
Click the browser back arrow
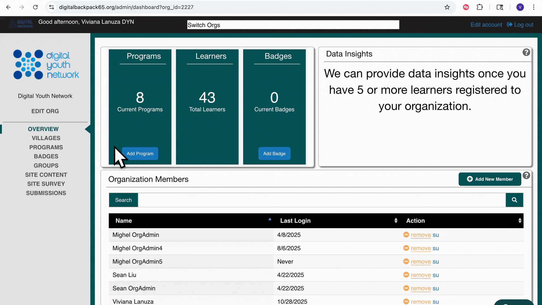coord(8,7)
